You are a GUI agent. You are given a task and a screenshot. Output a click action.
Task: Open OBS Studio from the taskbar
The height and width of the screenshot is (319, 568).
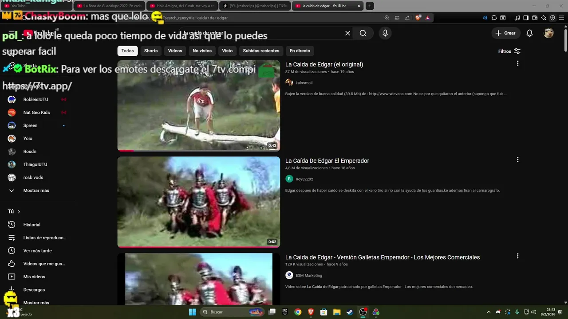point(363,312)
